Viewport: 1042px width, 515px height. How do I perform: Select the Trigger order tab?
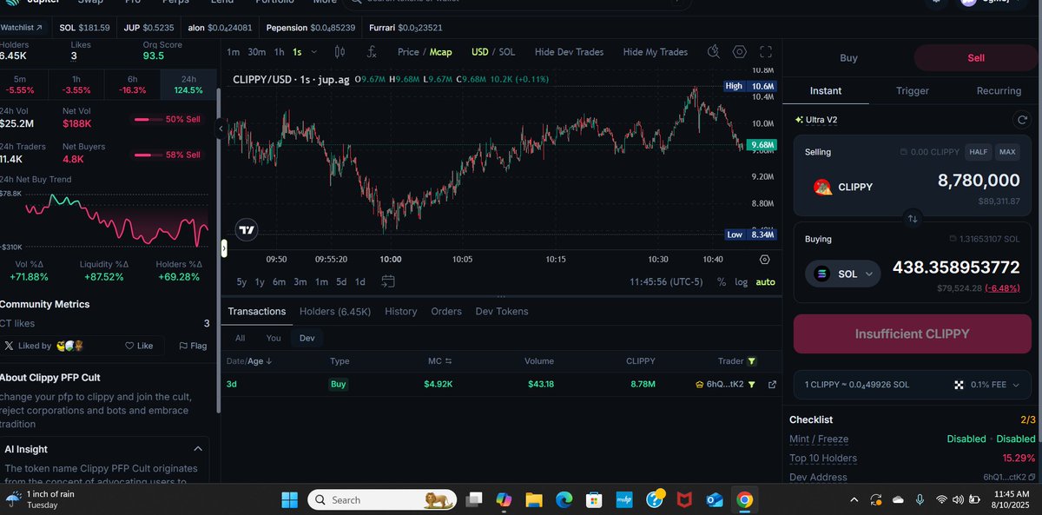pos(913,90)
